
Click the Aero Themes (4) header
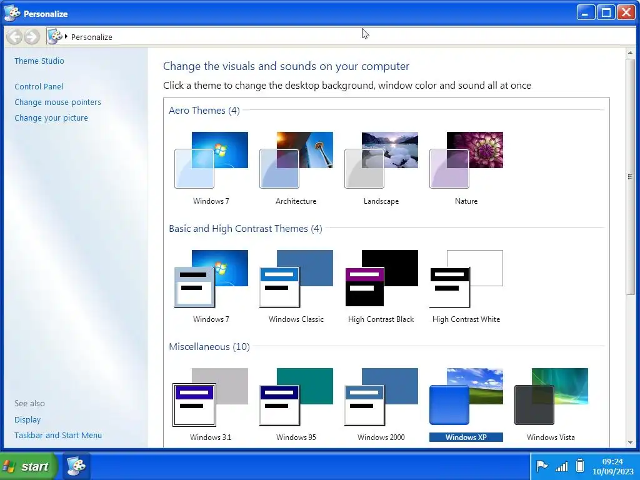pos(204,110)
